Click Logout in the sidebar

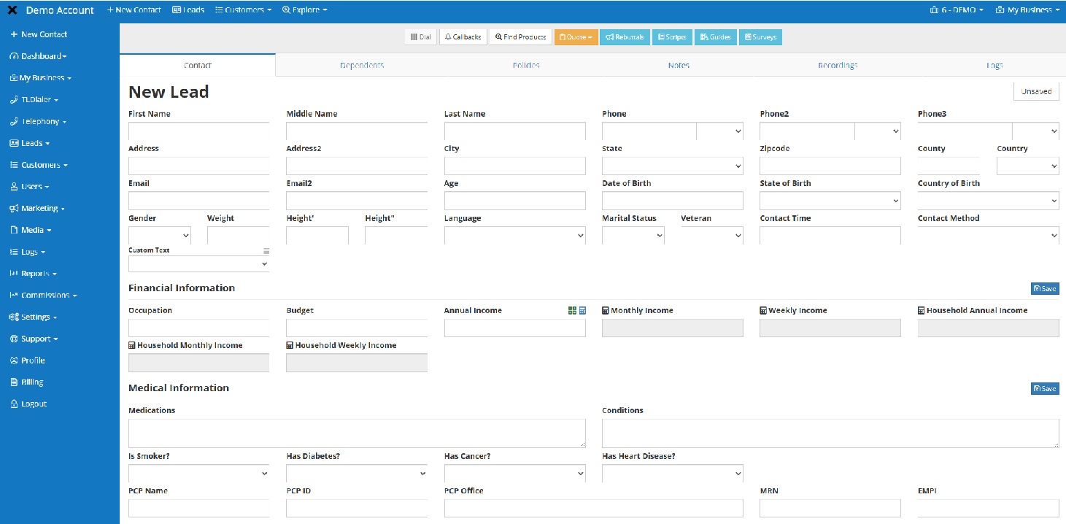28,404
